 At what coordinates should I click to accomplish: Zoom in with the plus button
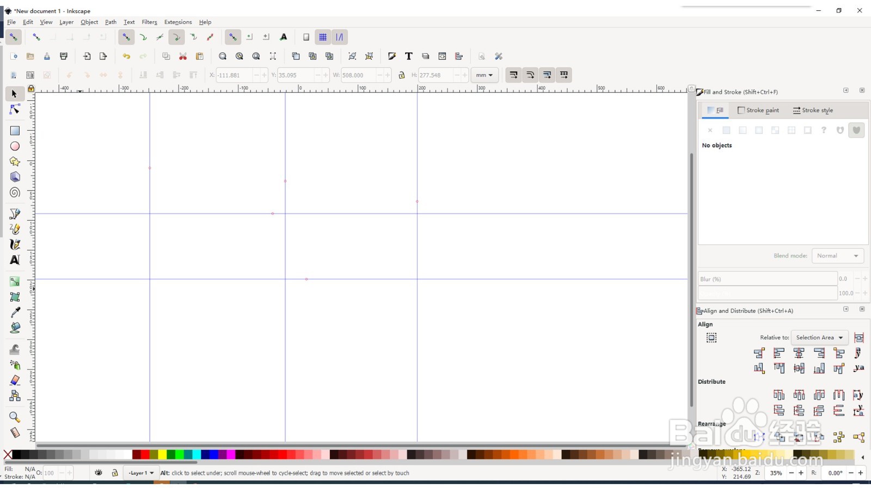coord(801,473)
